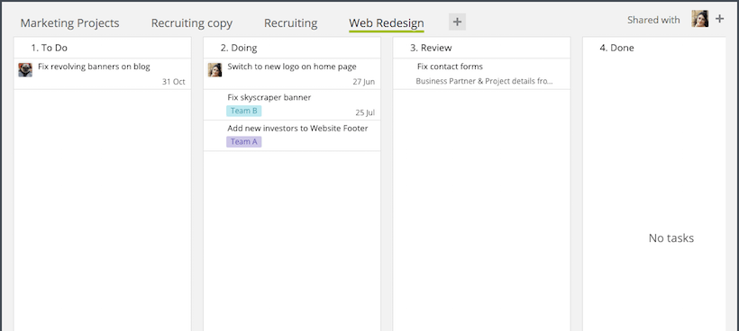Click the 1. To Do column header
This screenshot has height=331, width=739.
pos(102,48)
